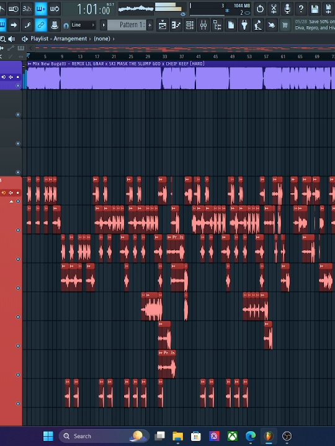Click the tempo tapper person icon
The image size is (335, 446).
[258, 25]
